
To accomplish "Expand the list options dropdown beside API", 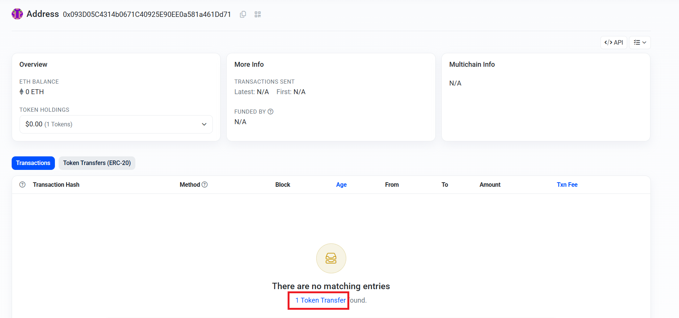I will (640, 42).
